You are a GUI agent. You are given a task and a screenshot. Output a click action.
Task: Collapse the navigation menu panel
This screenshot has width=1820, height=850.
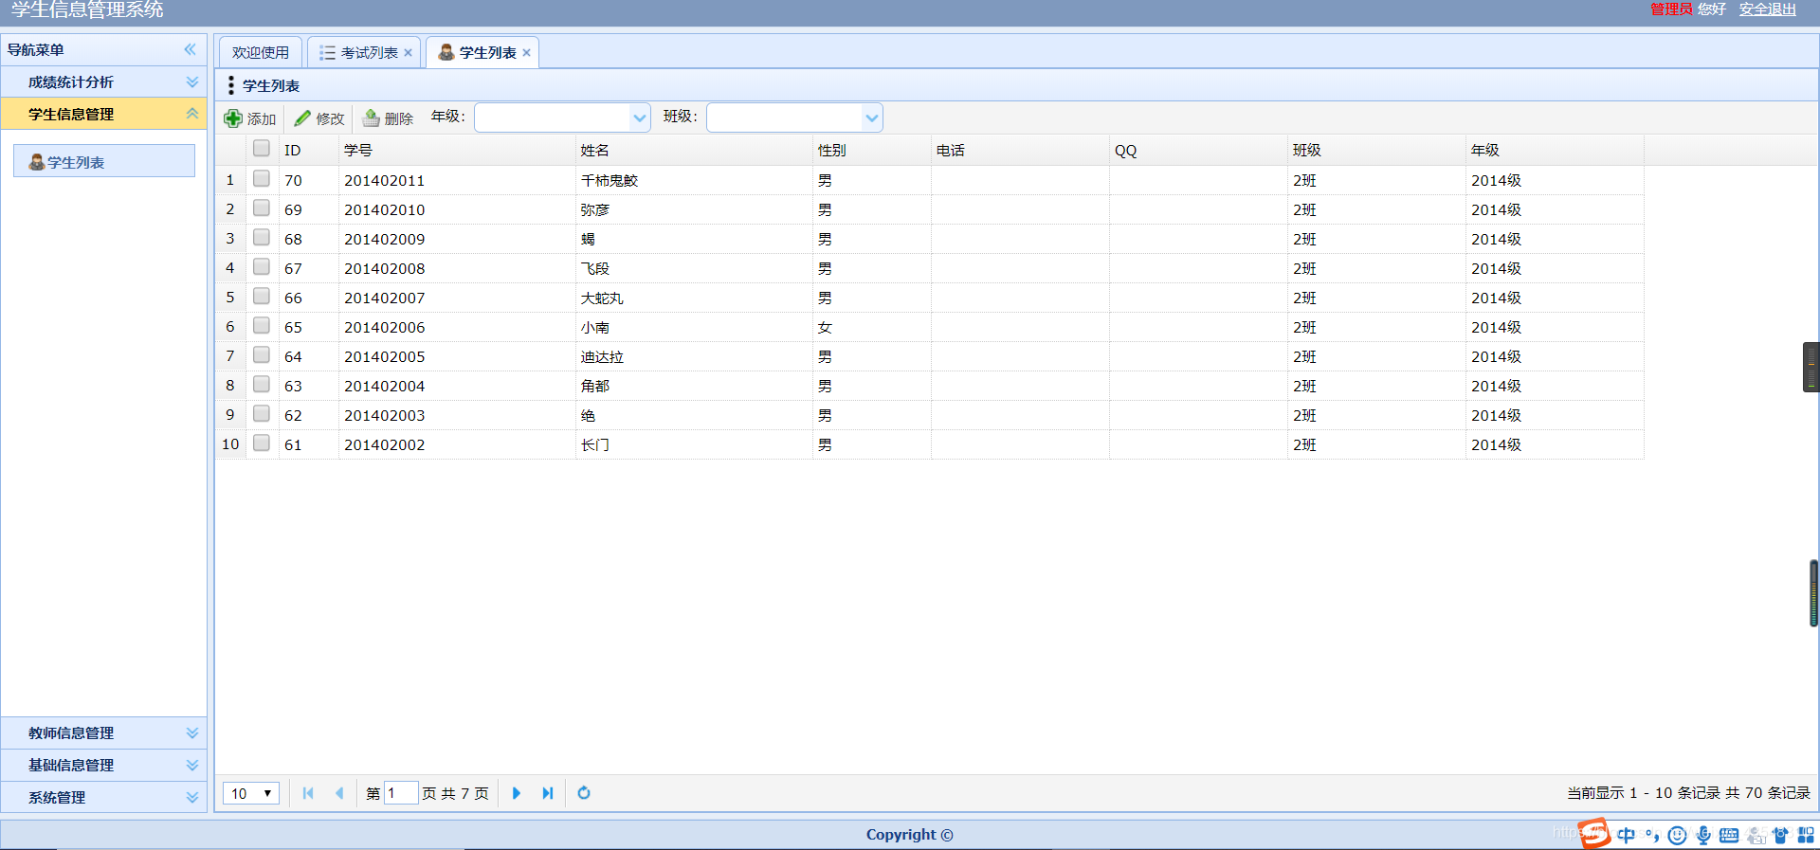[x=191, y=49]
